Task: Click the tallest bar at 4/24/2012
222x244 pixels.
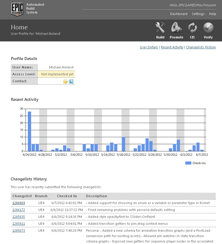Action: point(29,131)
